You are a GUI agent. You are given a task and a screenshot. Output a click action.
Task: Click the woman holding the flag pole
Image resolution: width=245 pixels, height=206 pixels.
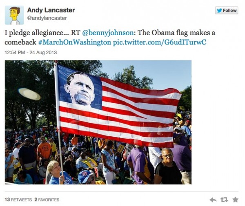point(57,173)
